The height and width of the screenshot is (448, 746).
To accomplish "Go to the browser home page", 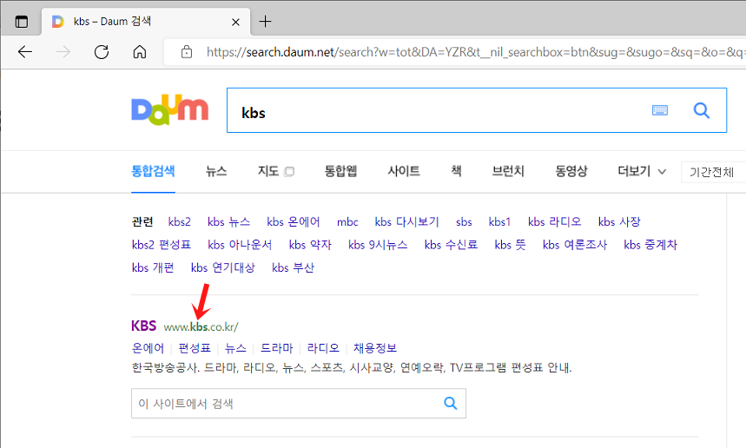I will point(140,52).
